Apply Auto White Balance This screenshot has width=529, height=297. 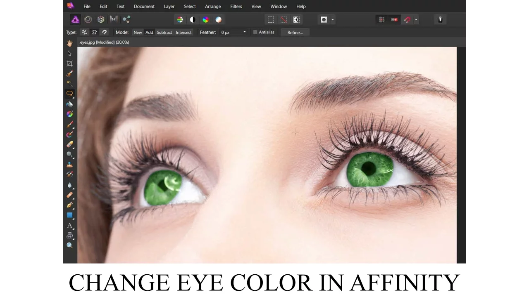tap(218, 19)
